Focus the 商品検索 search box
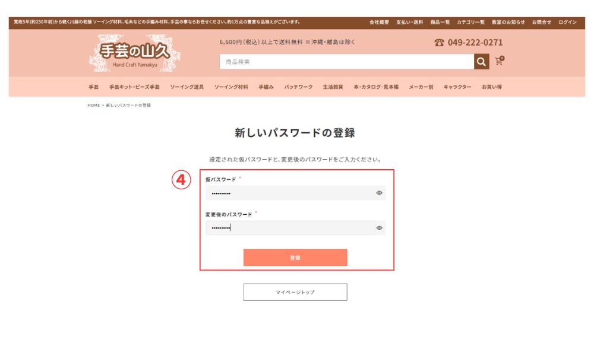 (347, 62)
